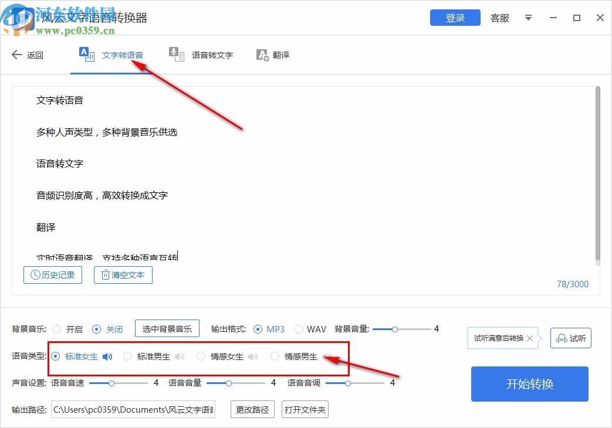Click the 开始转换 button
This screenshot has height=428, width=612.
point(529,384)
